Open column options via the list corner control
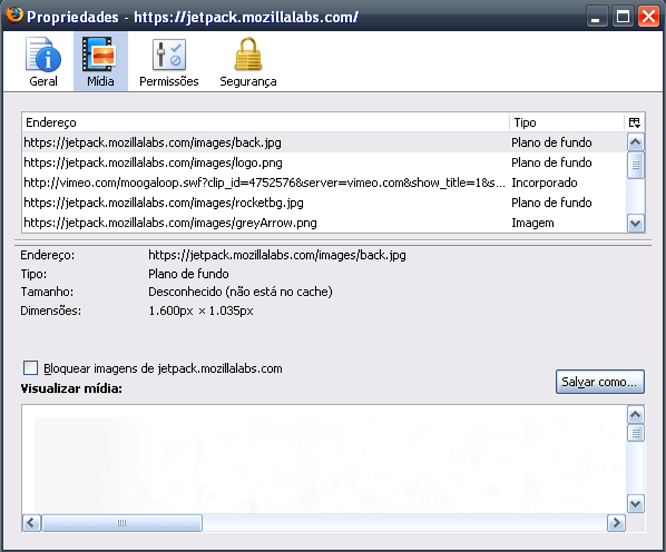This screenshot has width=666, height=552. pos(633,122)
